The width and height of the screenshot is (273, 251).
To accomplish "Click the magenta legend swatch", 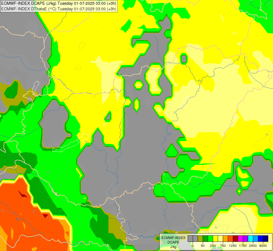I will click(x=240, y=239).
